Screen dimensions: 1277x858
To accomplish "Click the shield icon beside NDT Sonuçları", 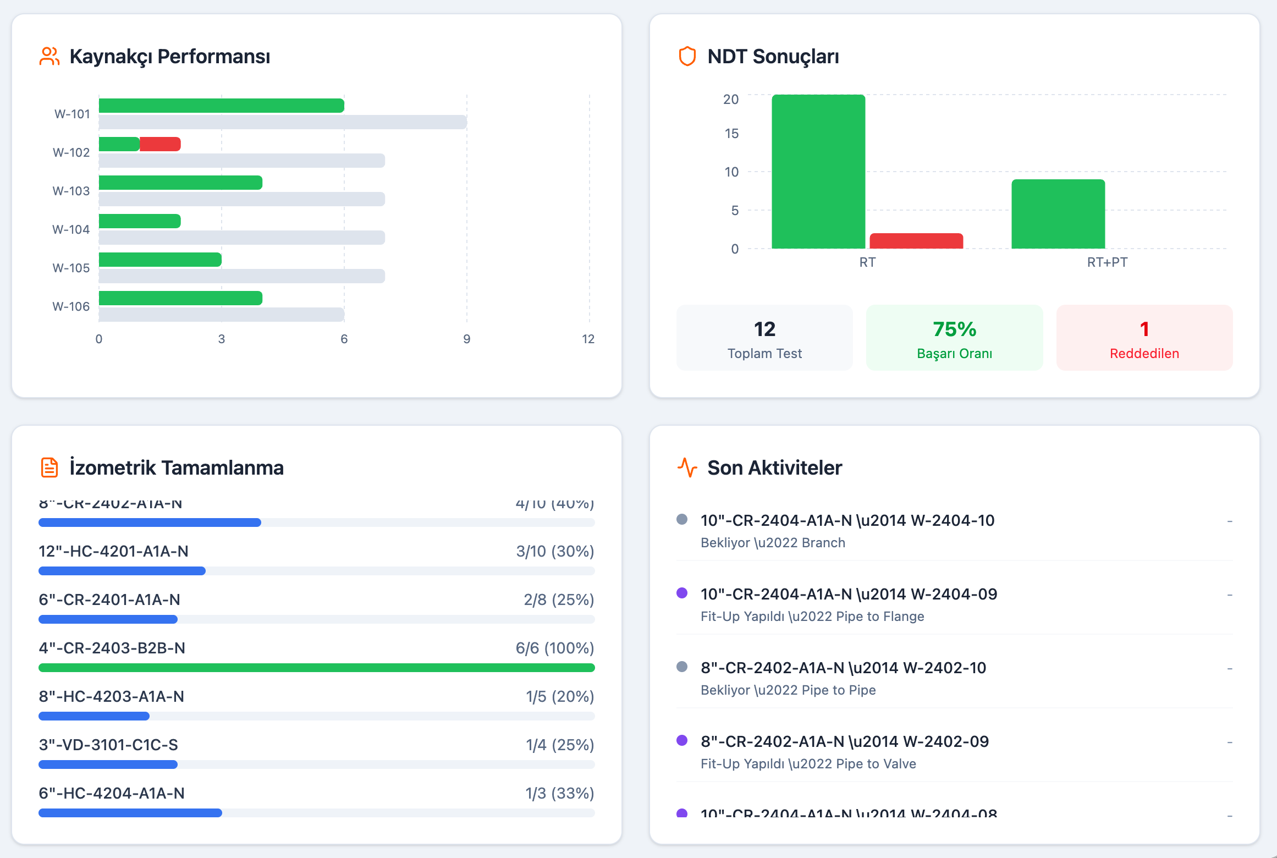I will coord(687,56).
